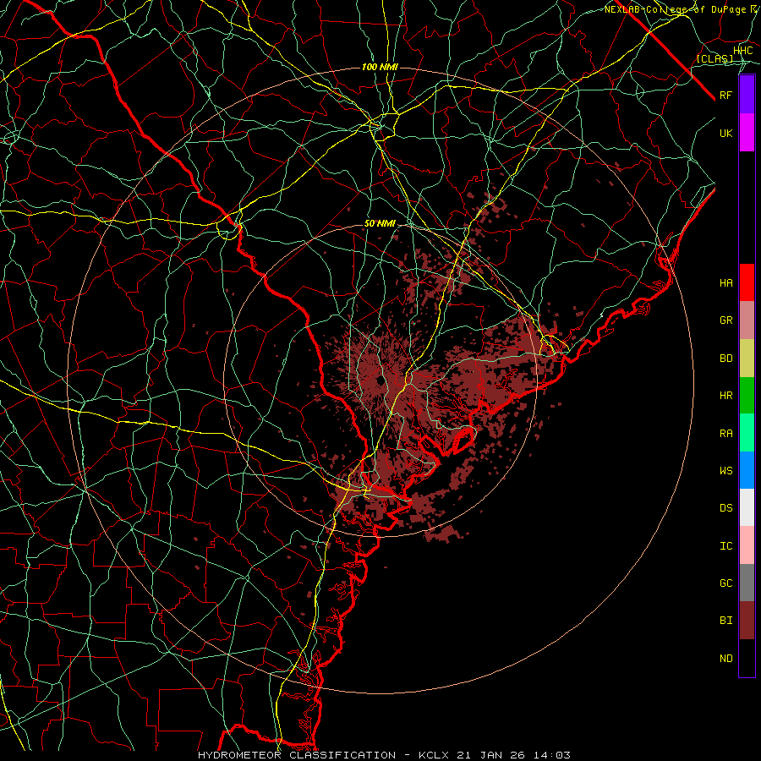The image size is (761, 761).
Task: Click the WS legend label
Action: (x=725, y=471)
